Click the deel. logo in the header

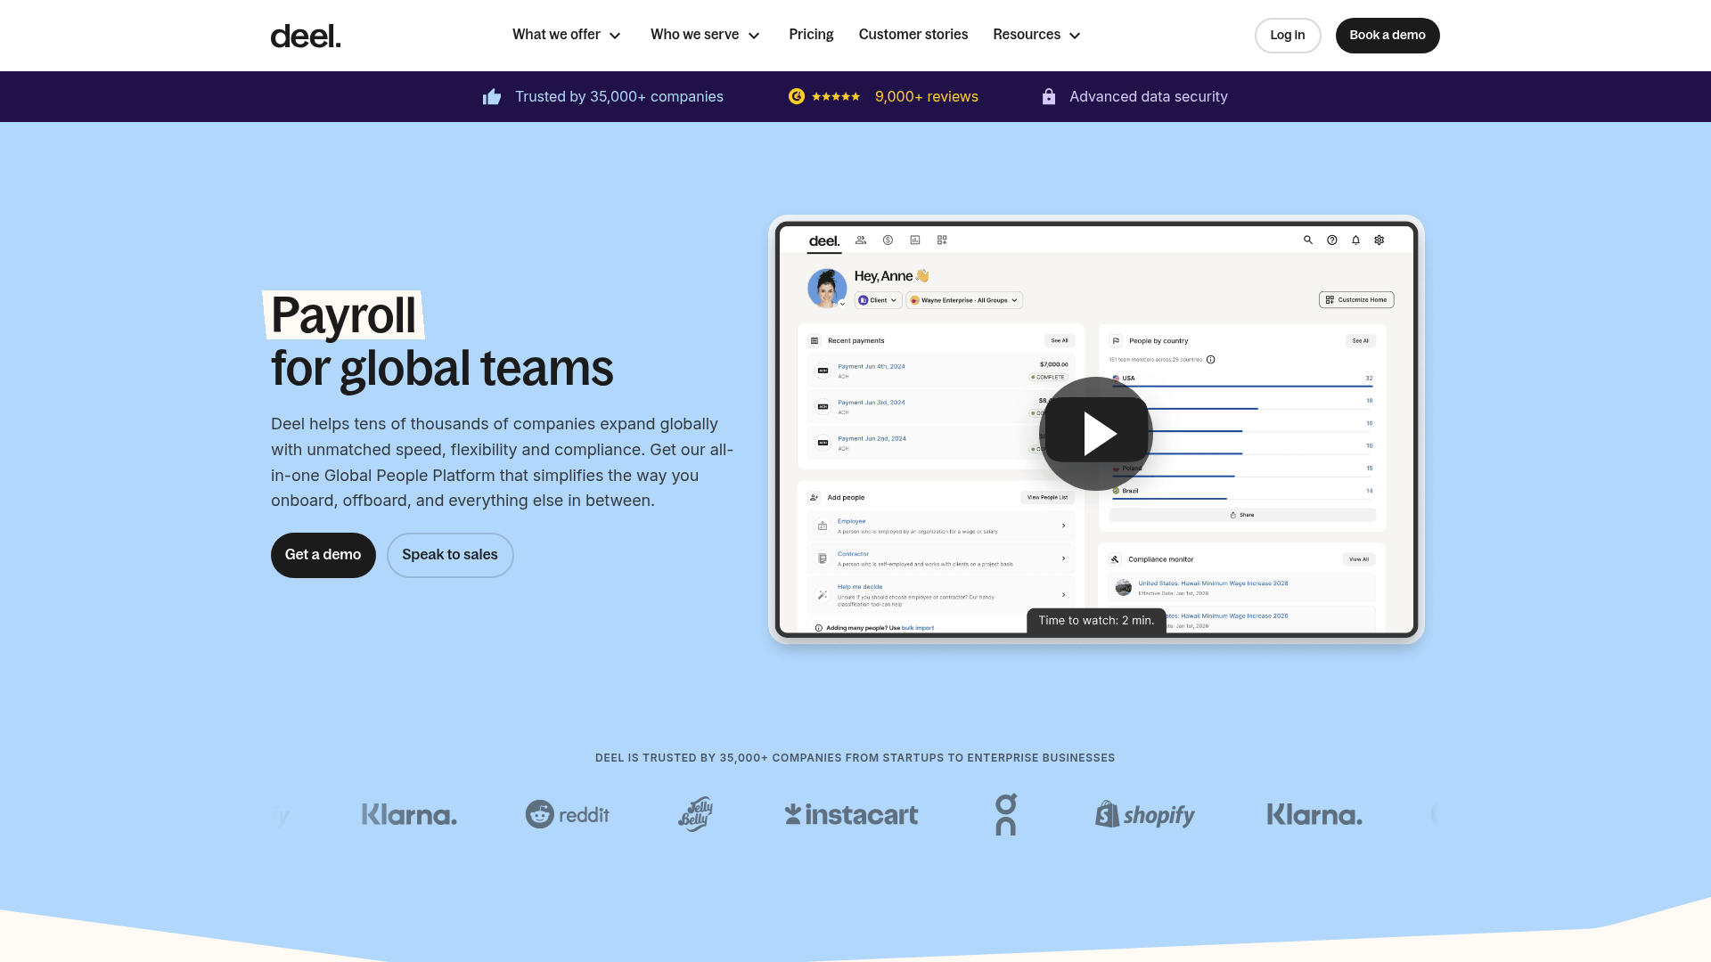[x=306, y=36]
